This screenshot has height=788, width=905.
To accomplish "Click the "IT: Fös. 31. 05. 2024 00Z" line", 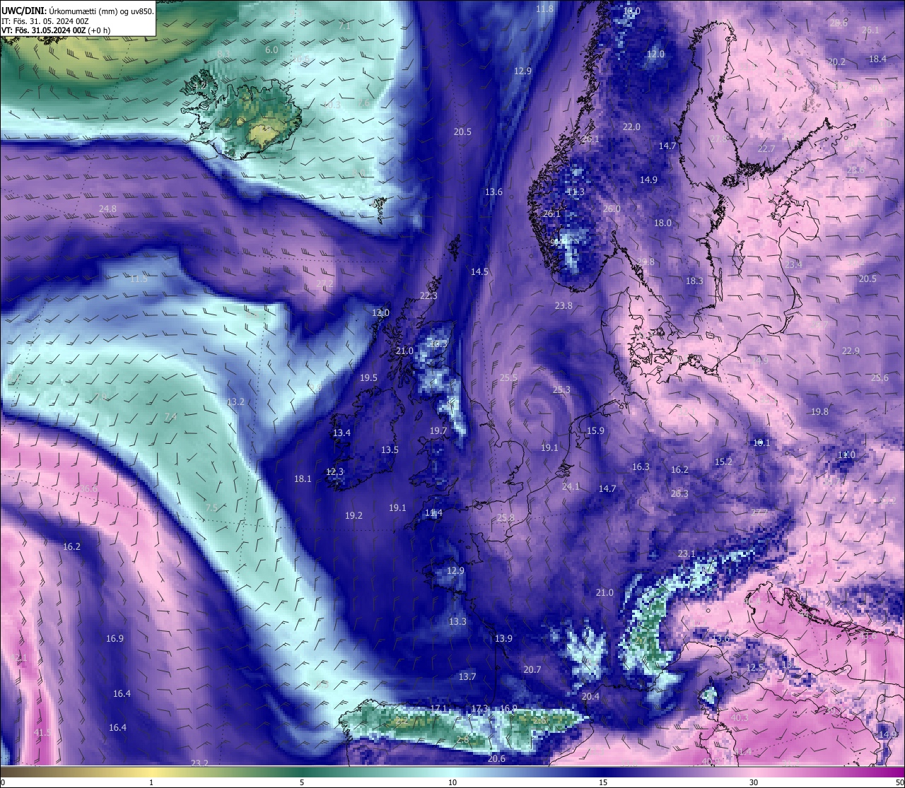I will [45, 21].
